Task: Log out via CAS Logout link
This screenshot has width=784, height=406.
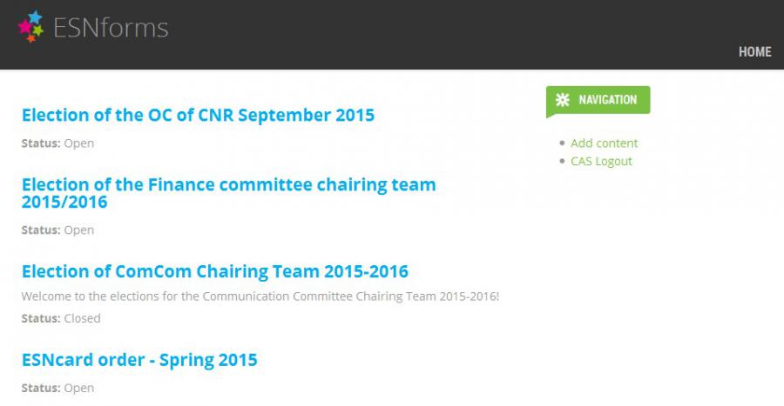Action: pyautogui.click(x=601, y=161)
